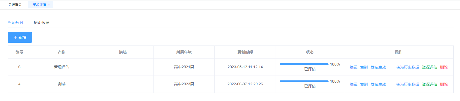This screenshot has height=101, width=460.
Task: Click red 删除 for the 普通评估 row
Action: coord(444,67)
